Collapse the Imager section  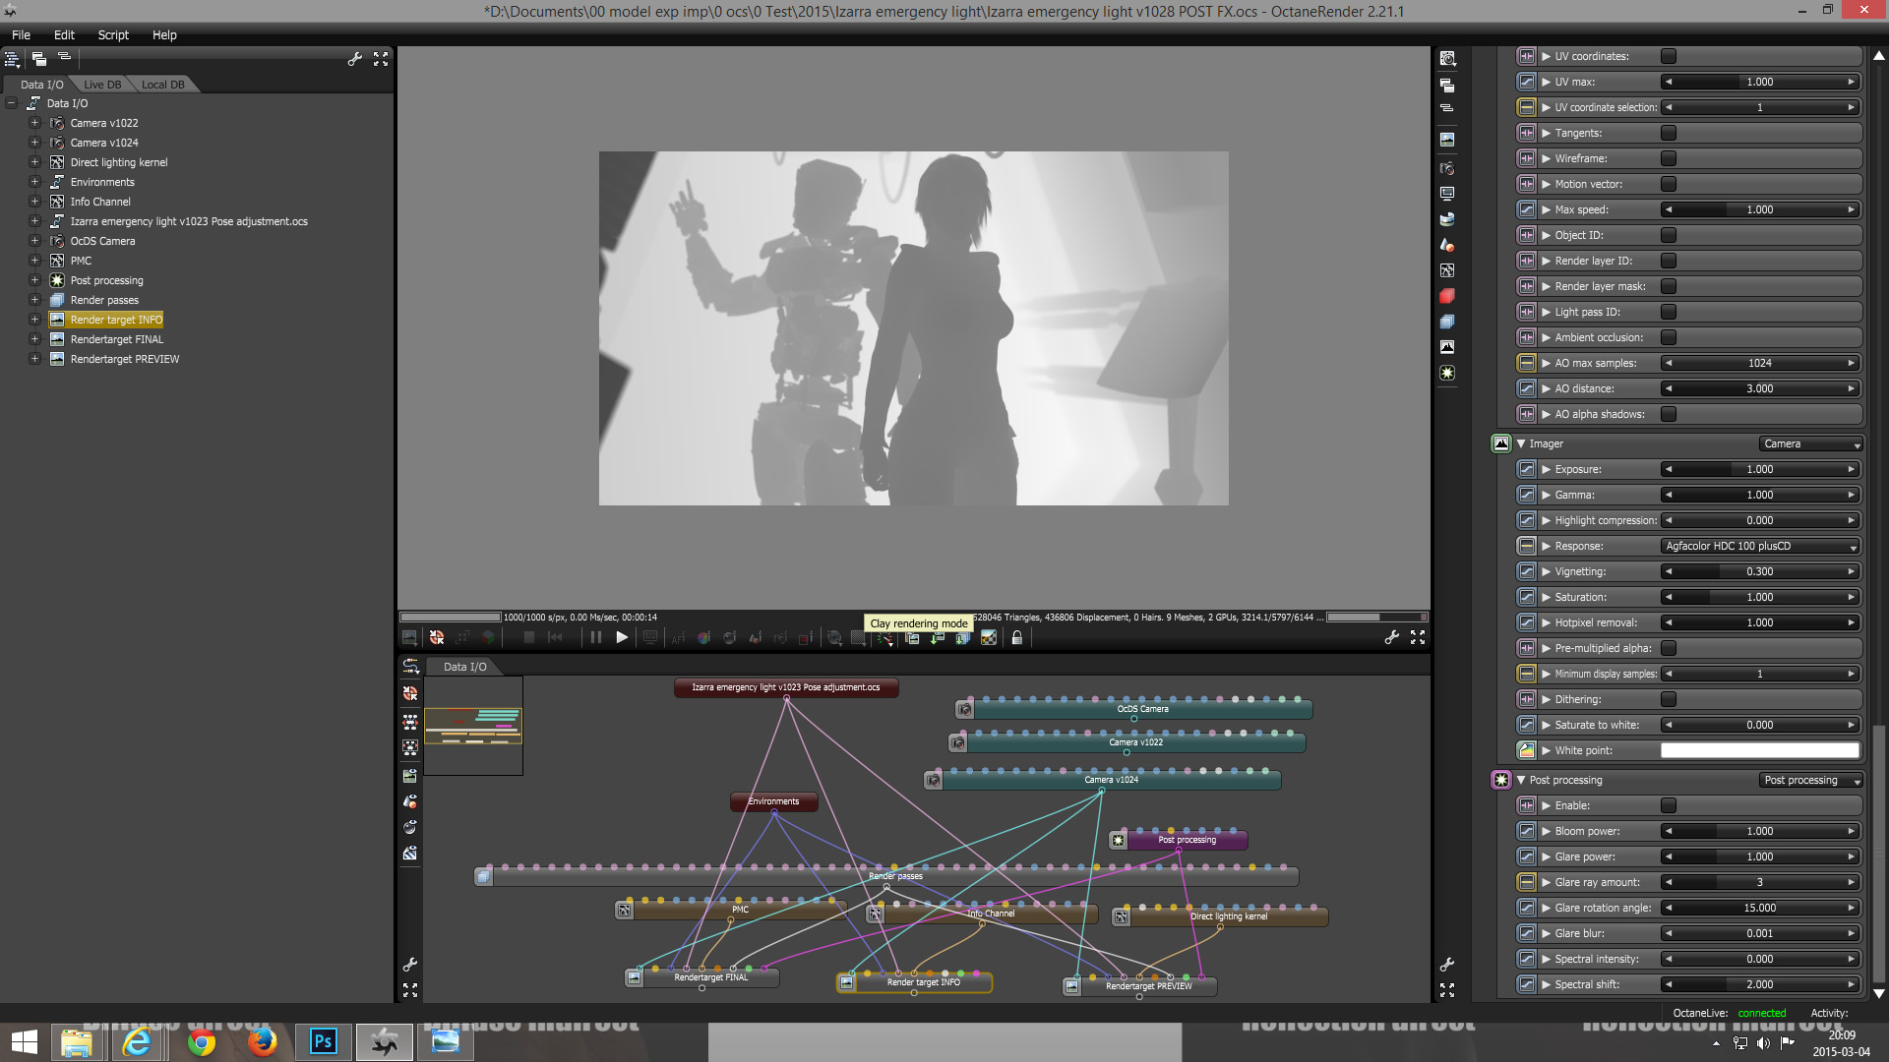click(1521, 443)
